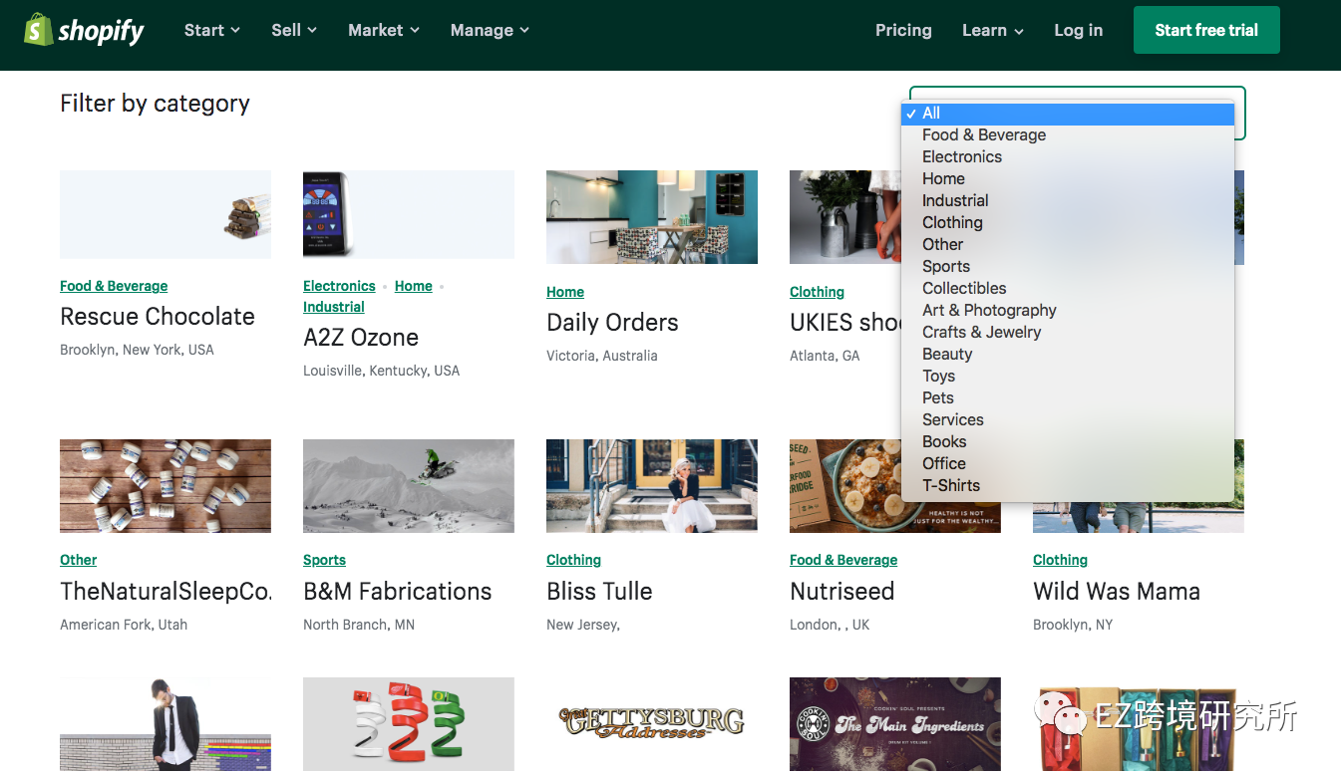Click Clothing tag above Wild Was Mama

tap(1060, 560)
